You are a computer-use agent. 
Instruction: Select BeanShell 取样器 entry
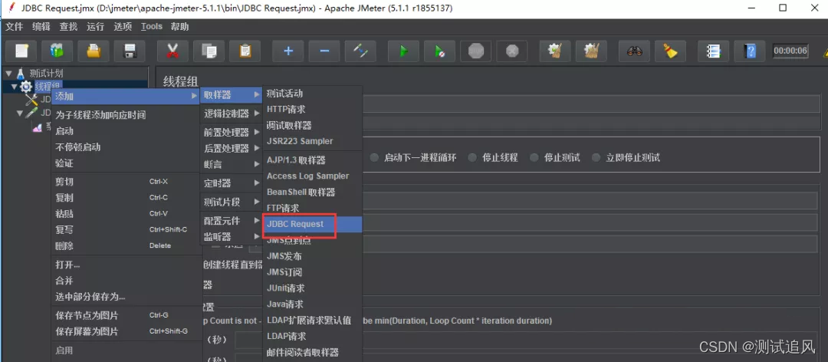313,192
